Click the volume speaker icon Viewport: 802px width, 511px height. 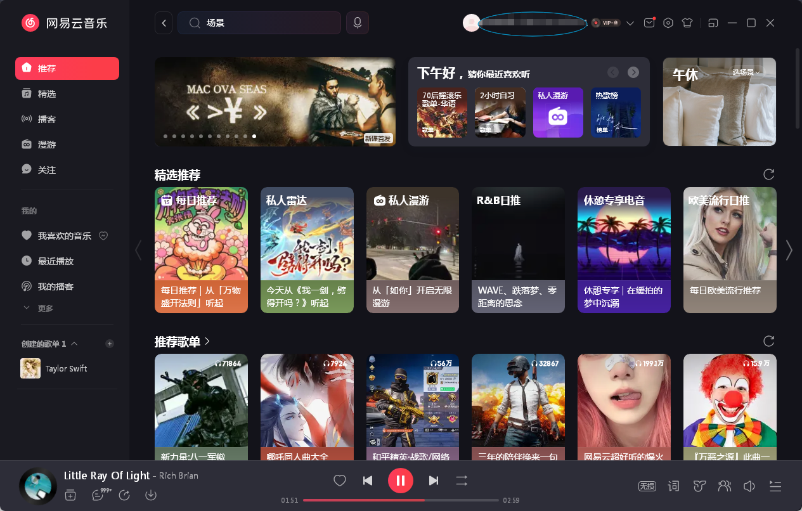click(x=749, y=486)
